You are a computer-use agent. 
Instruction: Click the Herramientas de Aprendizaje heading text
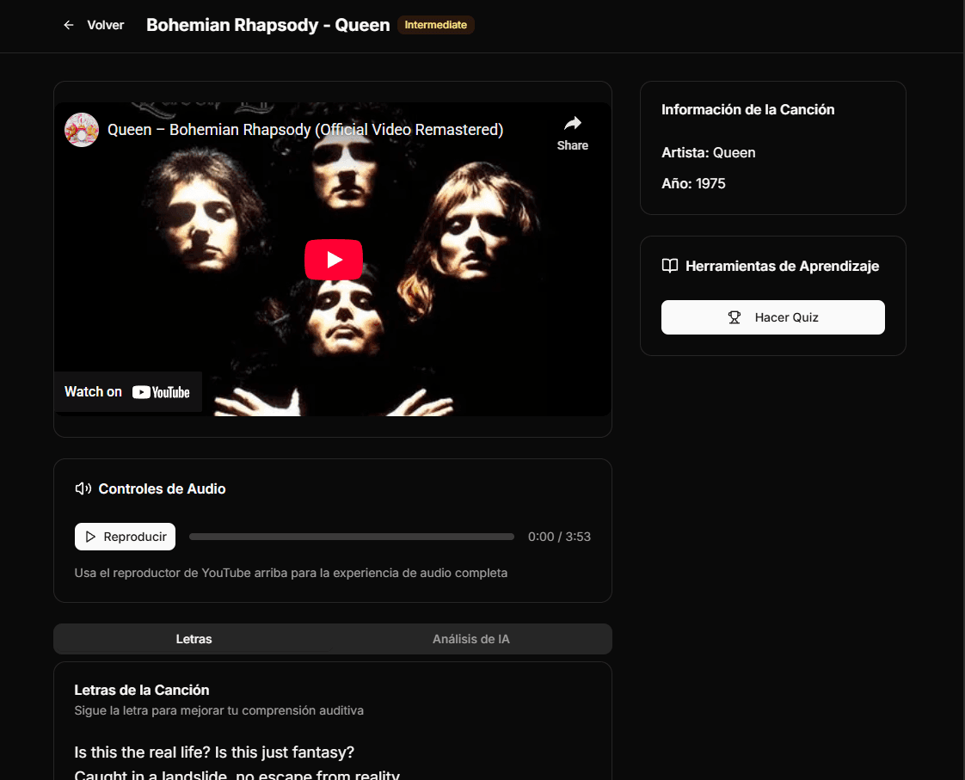click(x=782, y=266)
